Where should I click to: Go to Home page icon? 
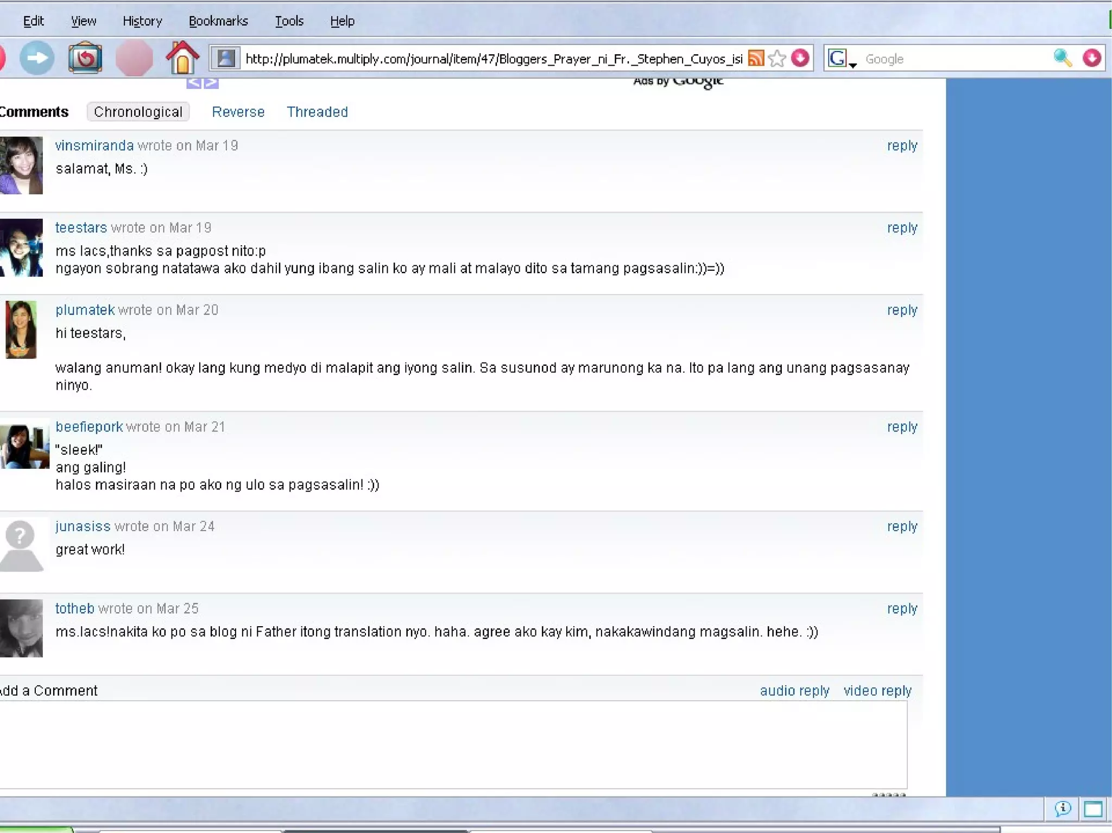pos(182,58)
